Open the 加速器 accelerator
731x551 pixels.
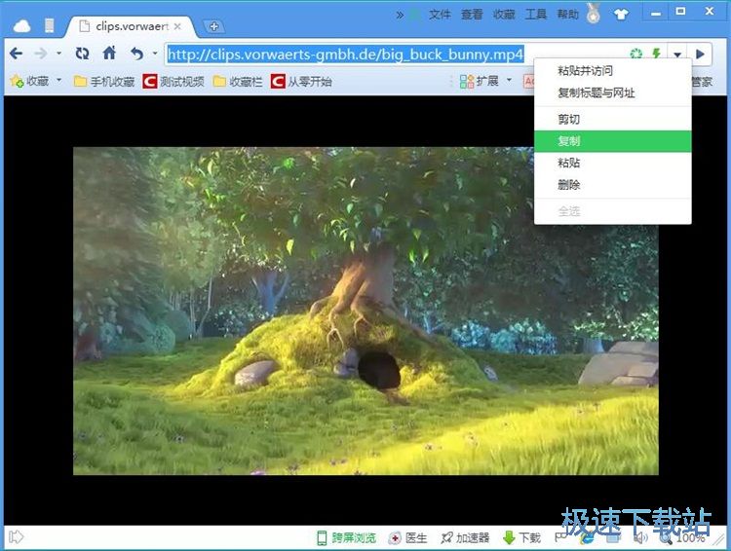tap(465, 538)
